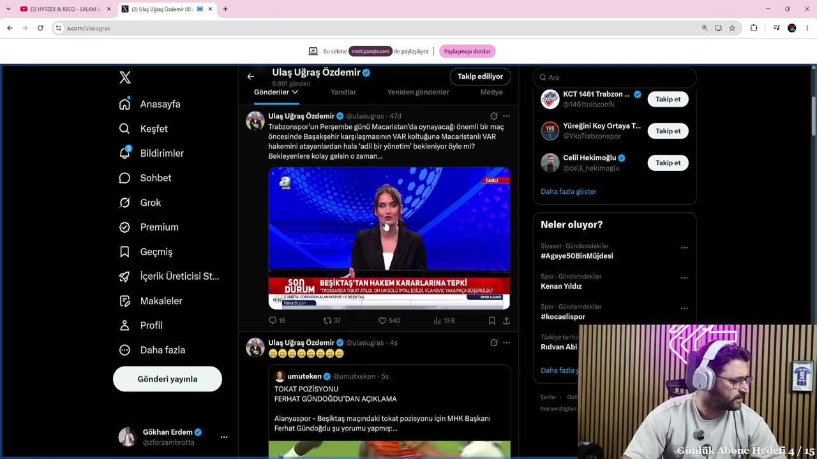Open Chrome media controls

(776, 28)
